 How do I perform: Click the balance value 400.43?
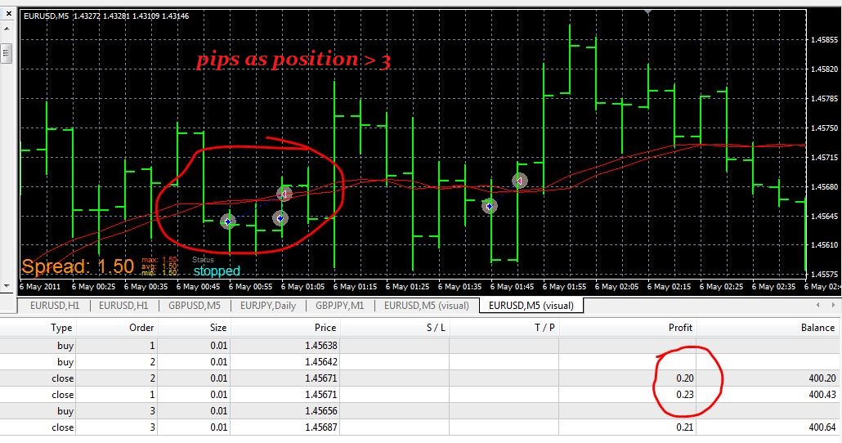[x=822, y=395]
